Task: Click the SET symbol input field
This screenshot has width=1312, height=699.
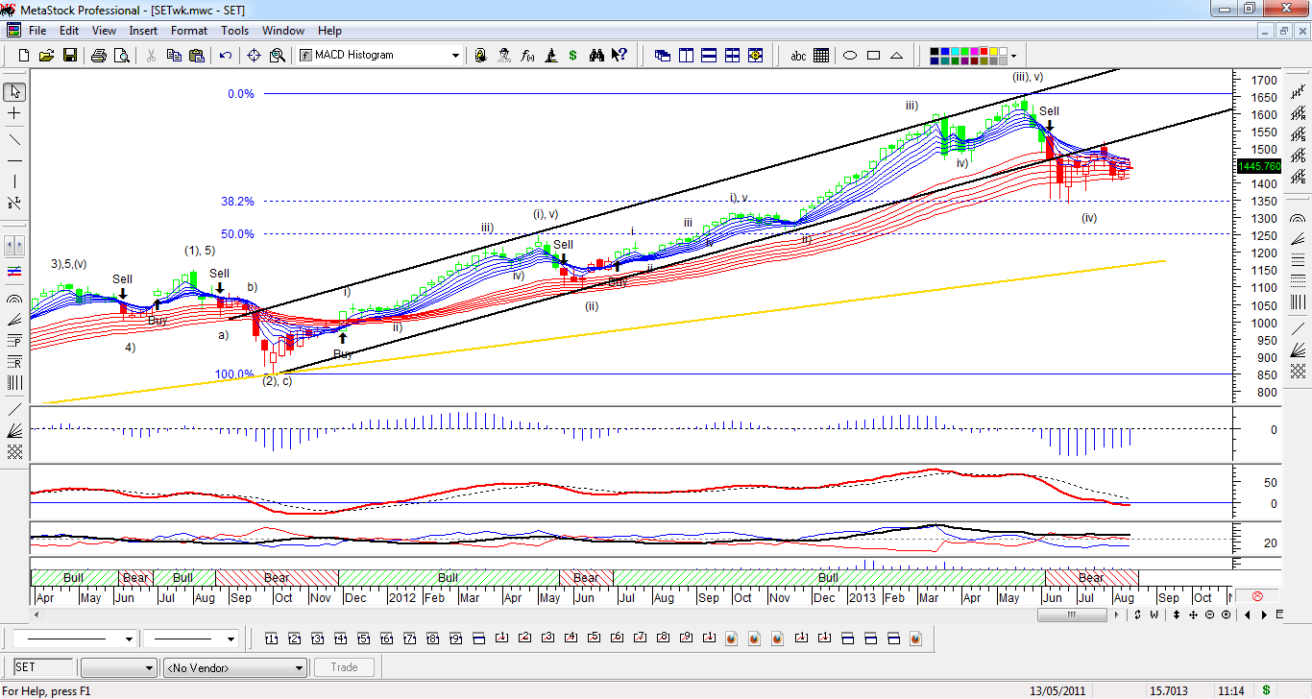Action: (43, 667)
